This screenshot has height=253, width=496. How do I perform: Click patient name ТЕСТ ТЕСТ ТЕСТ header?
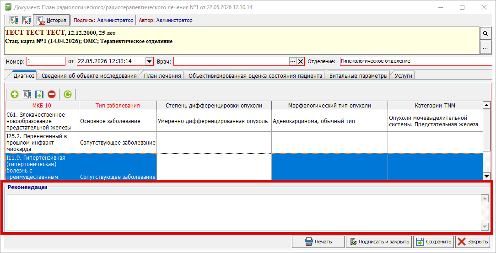(35, 32)
